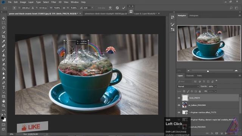The width and height of the screenshot is (242, 136).
Task: Select the Crop tool
Action: coord(3,37)
